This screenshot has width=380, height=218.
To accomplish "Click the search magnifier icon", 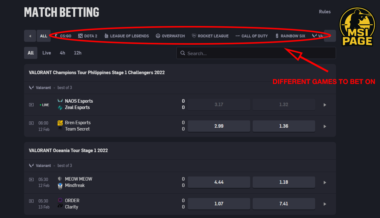I will click(x=183, y=53).
